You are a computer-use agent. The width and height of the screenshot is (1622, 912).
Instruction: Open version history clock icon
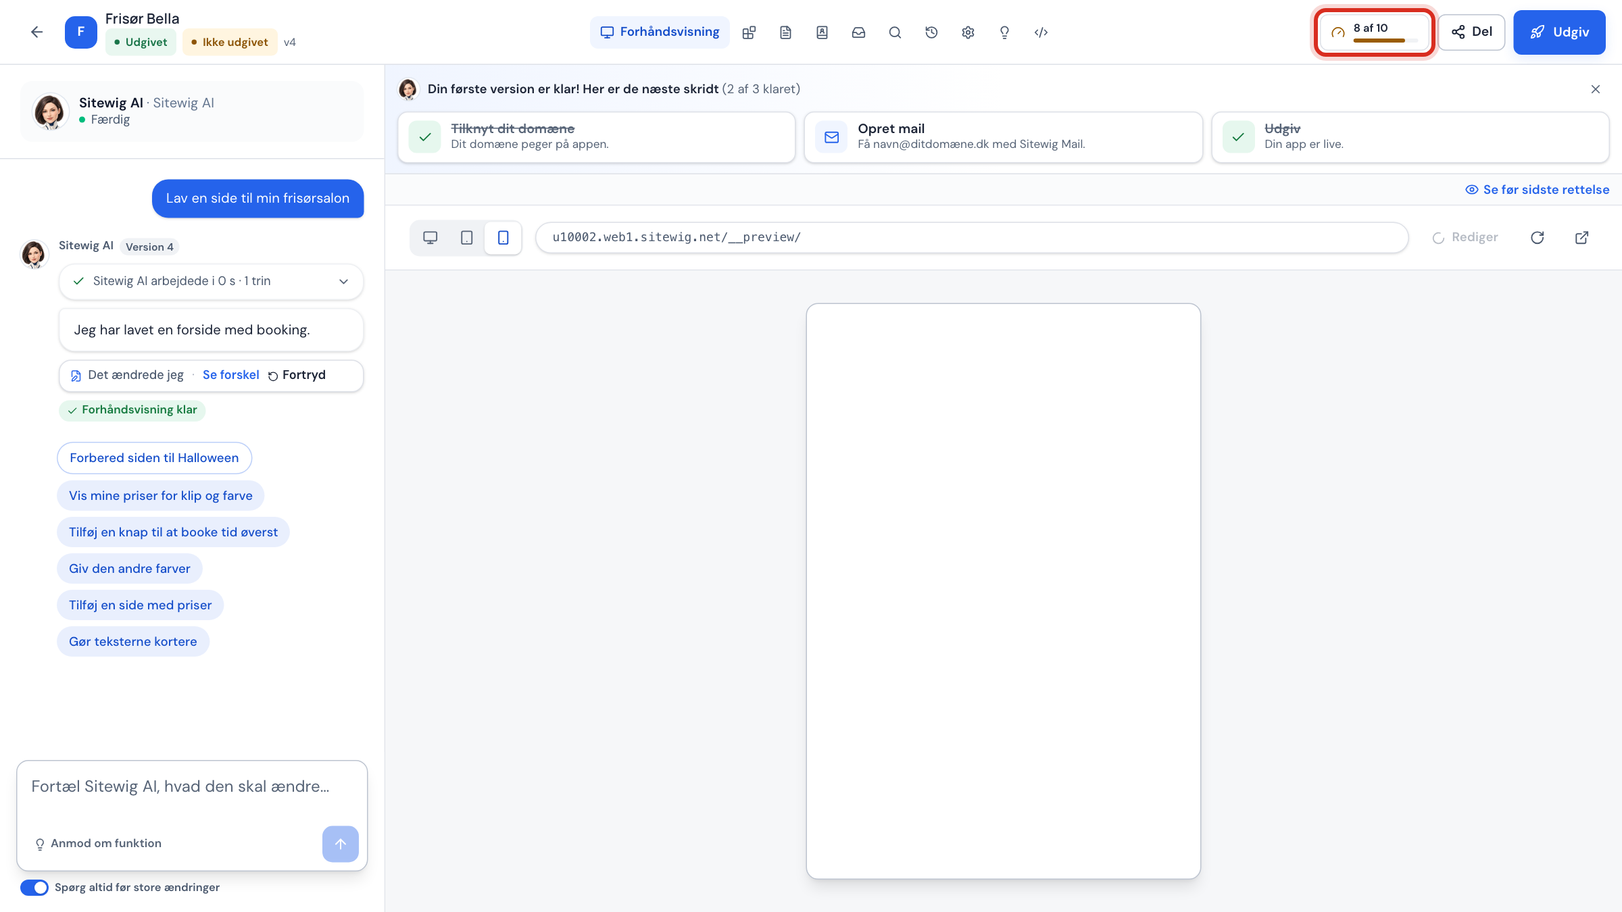(x=931, y=32)
